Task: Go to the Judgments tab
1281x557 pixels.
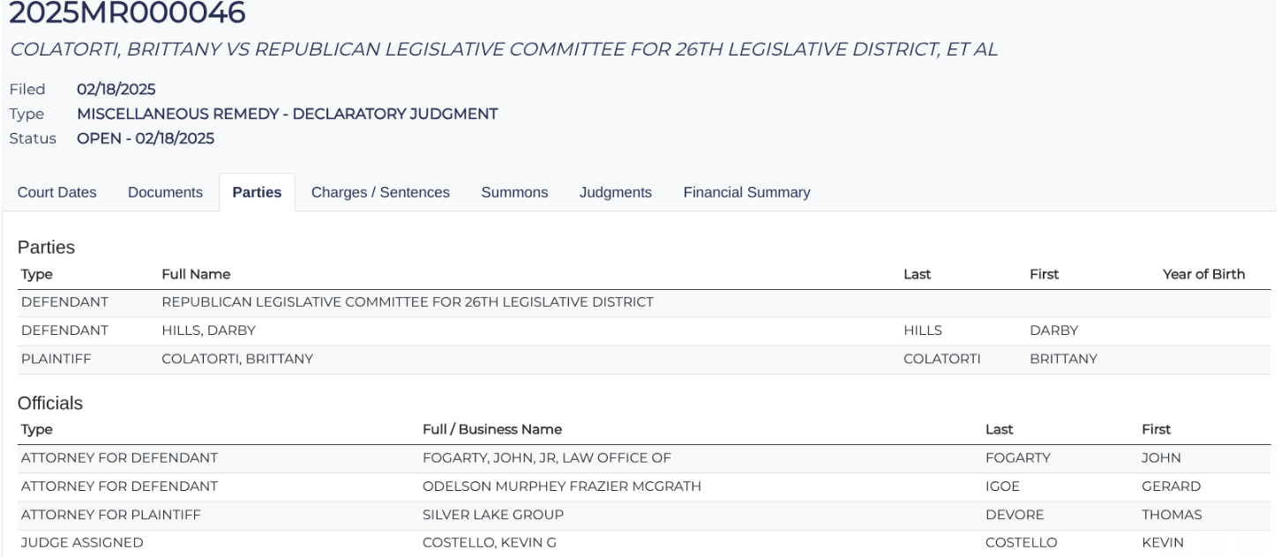Action: (615, 192)
